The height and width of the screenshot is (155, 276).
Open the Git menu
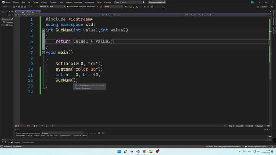pos(29,2)
